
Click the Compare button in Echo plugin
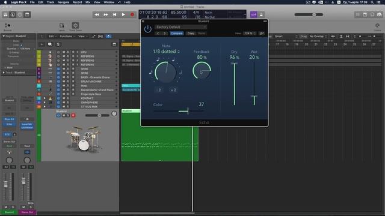pos(177,34)
